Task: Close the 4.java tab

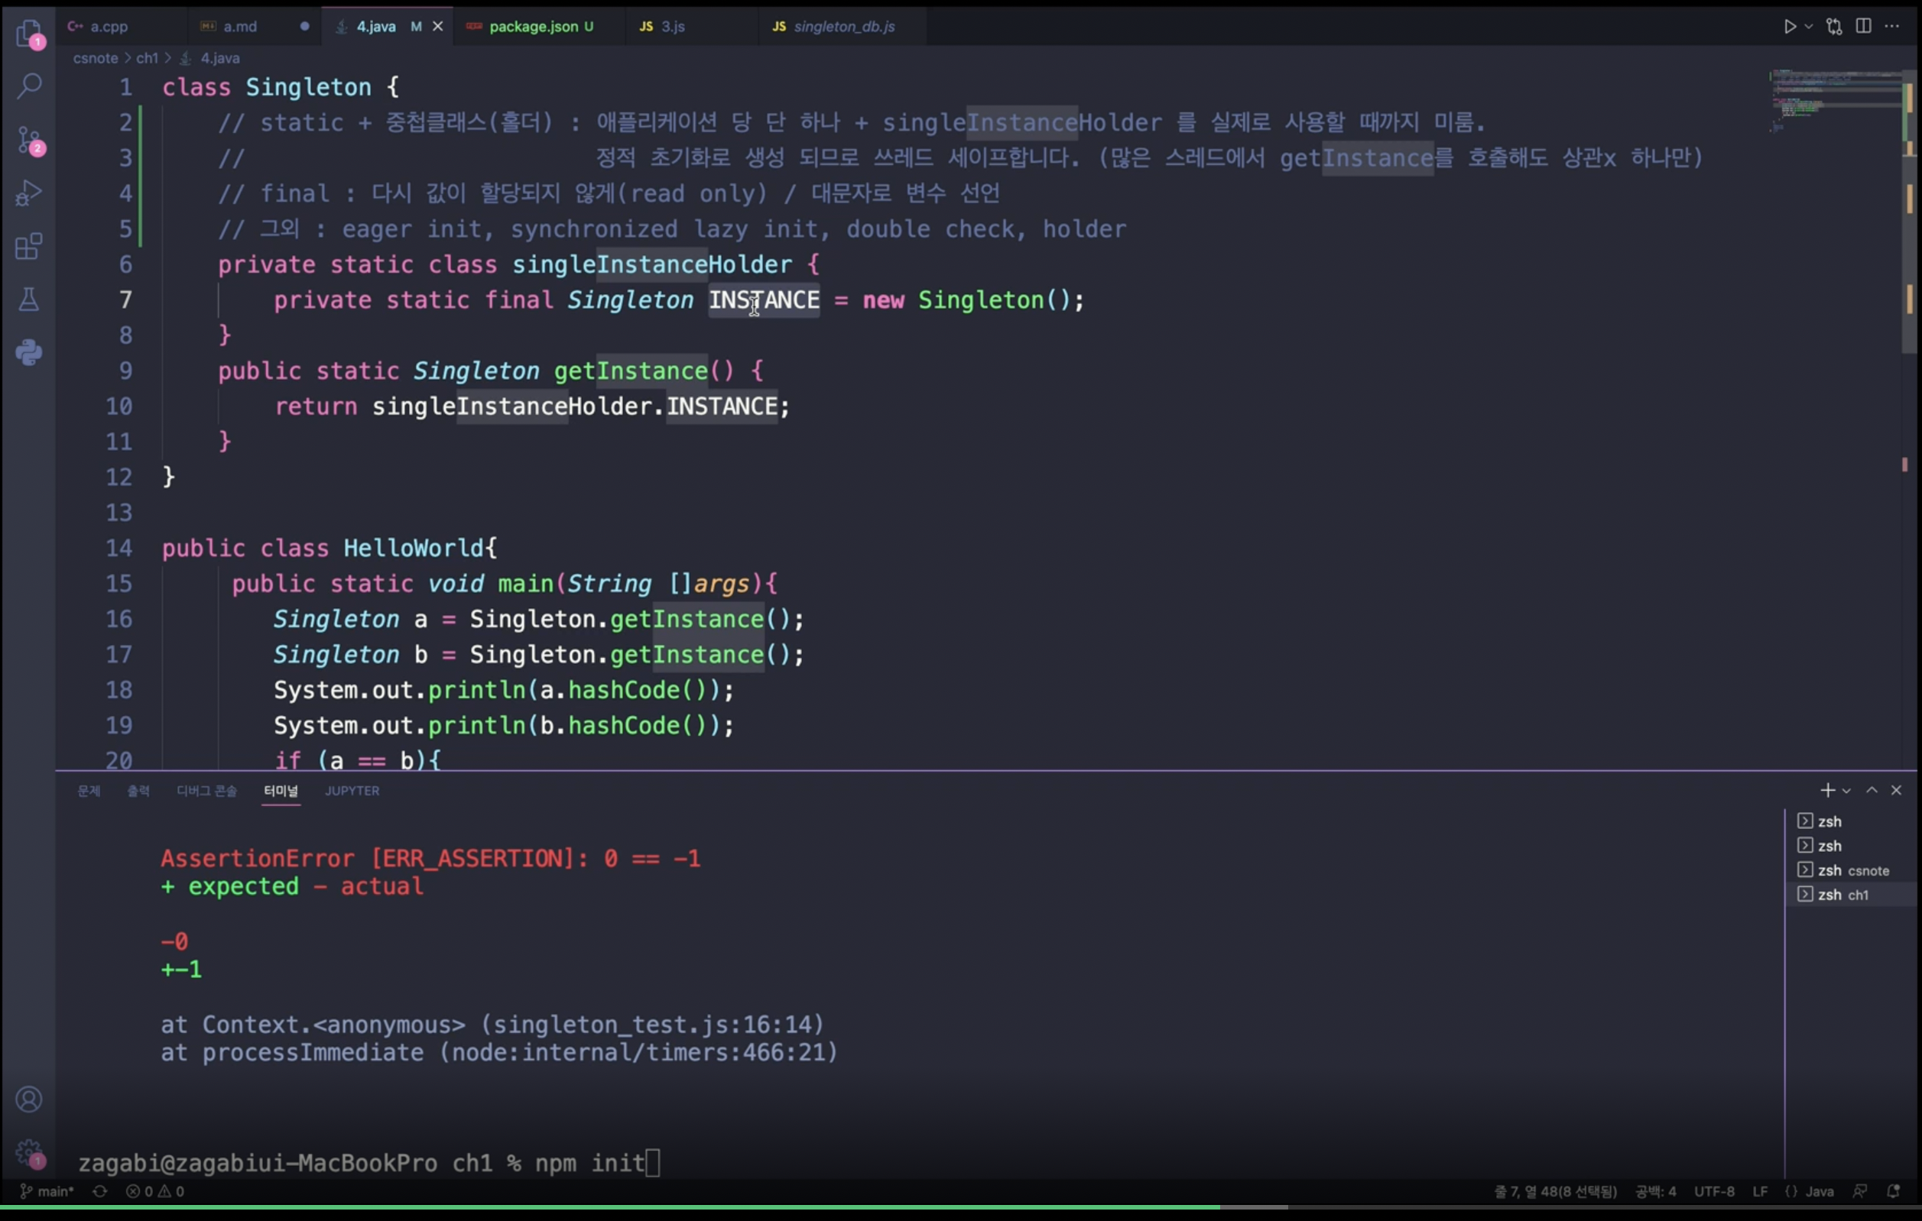Action: point(437,26)
